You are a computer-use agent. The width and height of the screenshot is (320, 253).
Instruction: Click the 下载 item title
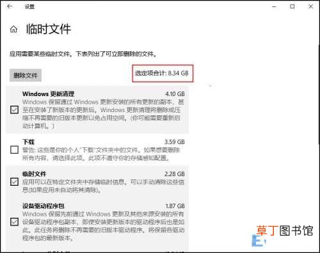28,142
